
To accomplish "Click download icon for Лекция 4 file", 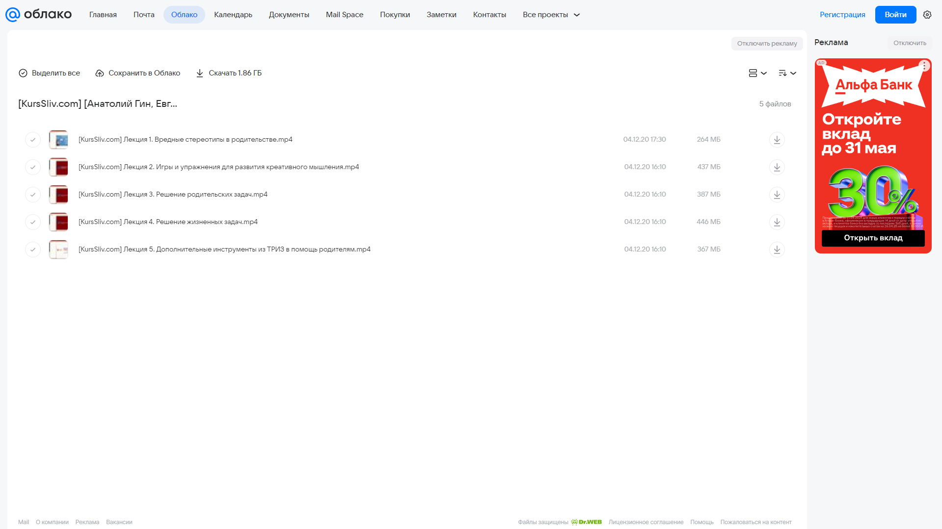I will (777, 222).
